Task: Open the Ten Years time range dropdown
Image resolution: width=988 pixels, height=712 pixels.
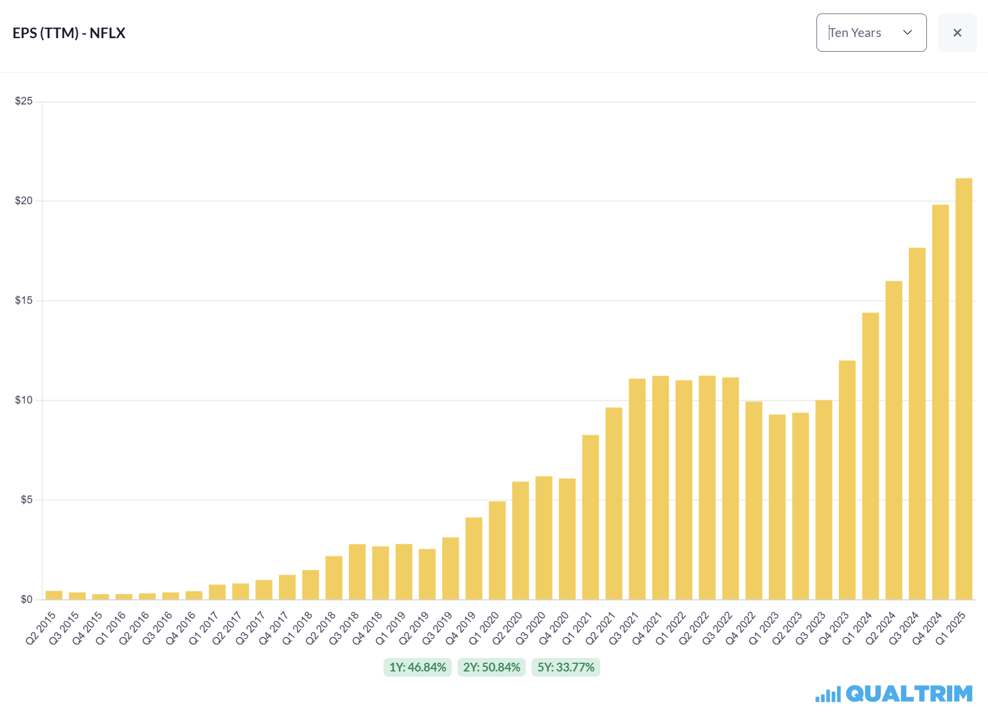Action: click(871, 33)
